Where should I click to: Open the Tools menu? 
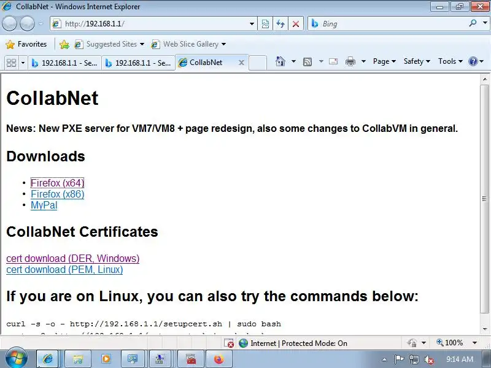click(450, 61)
